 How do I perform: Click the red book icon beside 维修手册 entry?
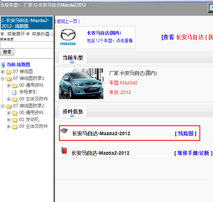click(x=64, y=150)
